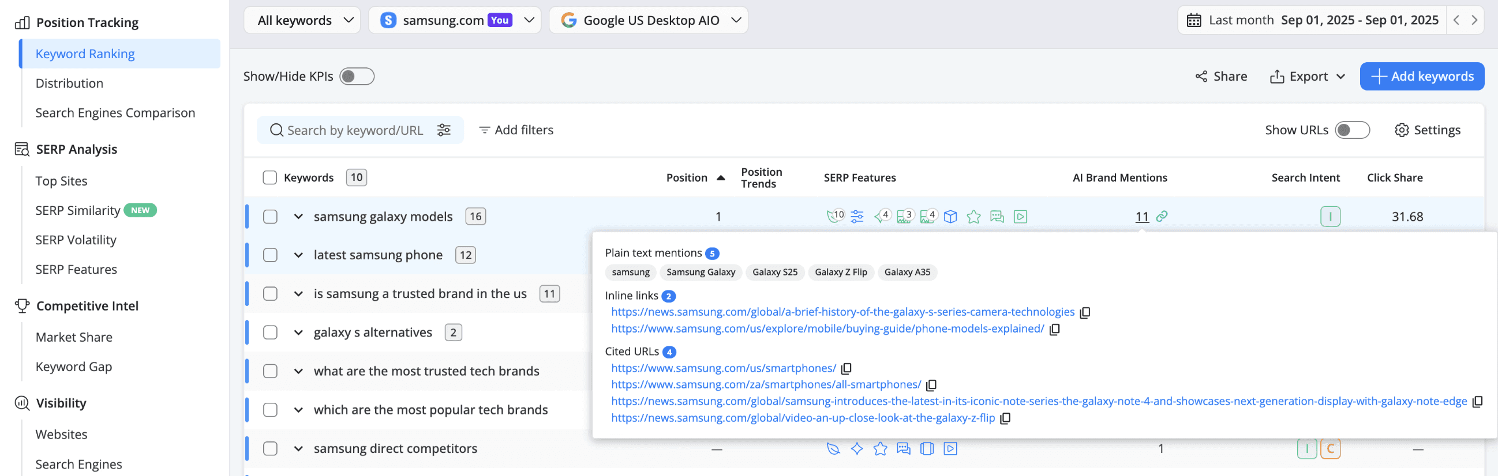Click the carousel icon for samsung direct competitors

[927, 449]
